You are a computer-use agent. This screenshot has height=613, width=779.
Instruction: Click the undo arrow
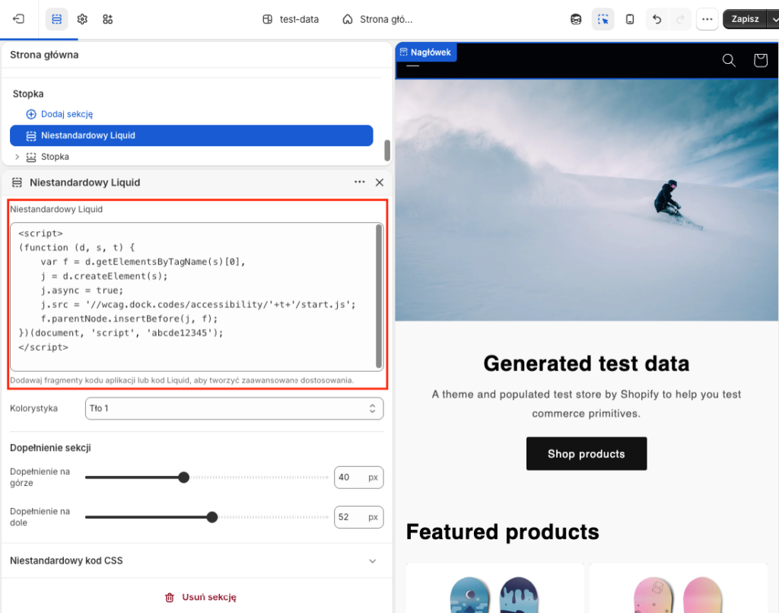click(657, 19)
